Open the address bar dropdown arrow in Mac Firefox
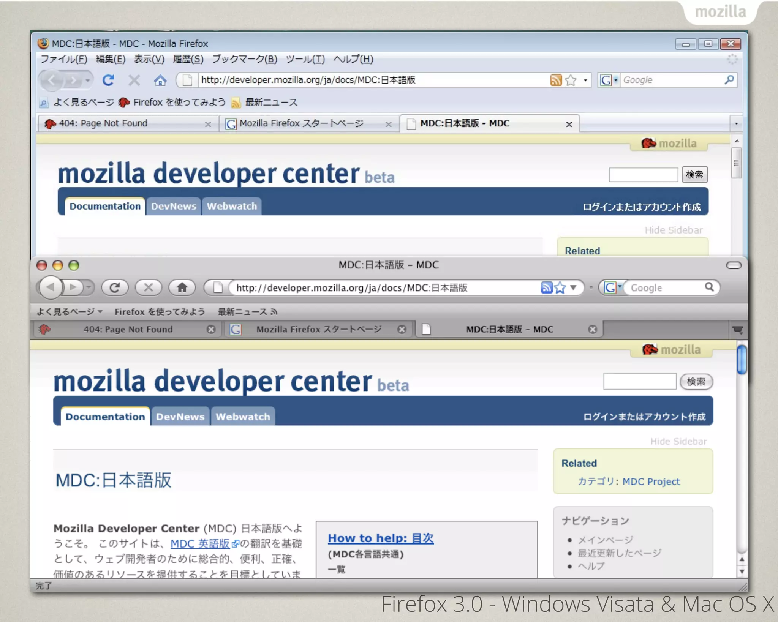This screenshot has height=622, width=778. [573, 287]
